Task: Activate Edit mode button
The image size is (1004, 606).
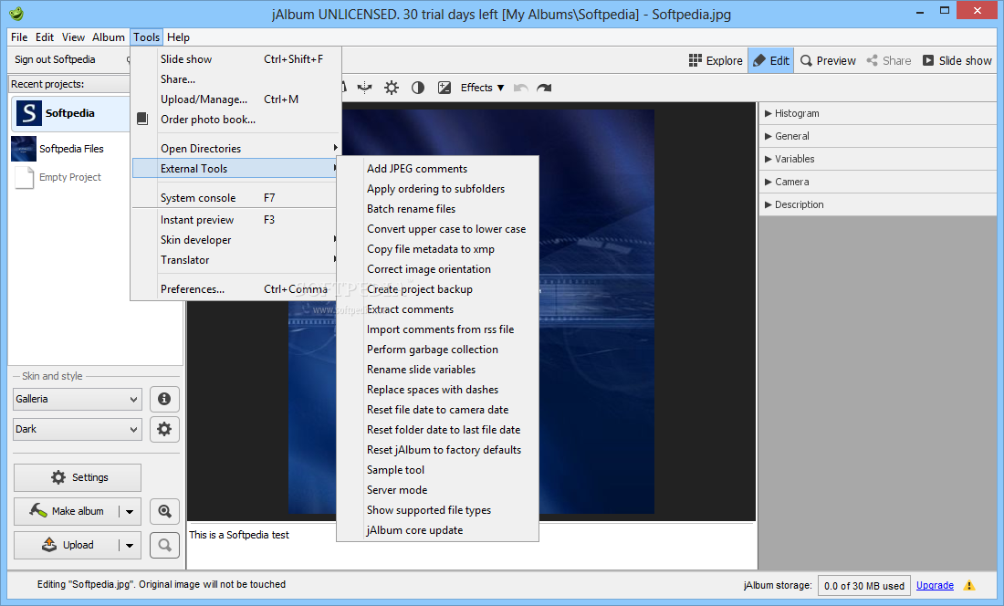Action: [x=771, y=61]
